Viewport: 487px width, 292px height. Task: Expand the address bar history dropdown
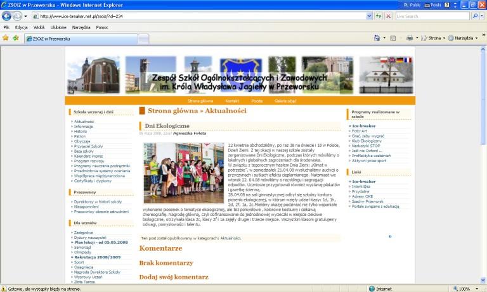pos(369,16)
